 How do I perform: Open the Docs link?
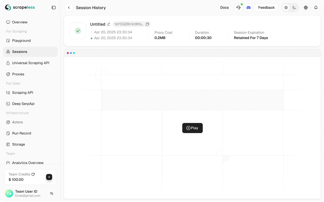coord(225,8)
